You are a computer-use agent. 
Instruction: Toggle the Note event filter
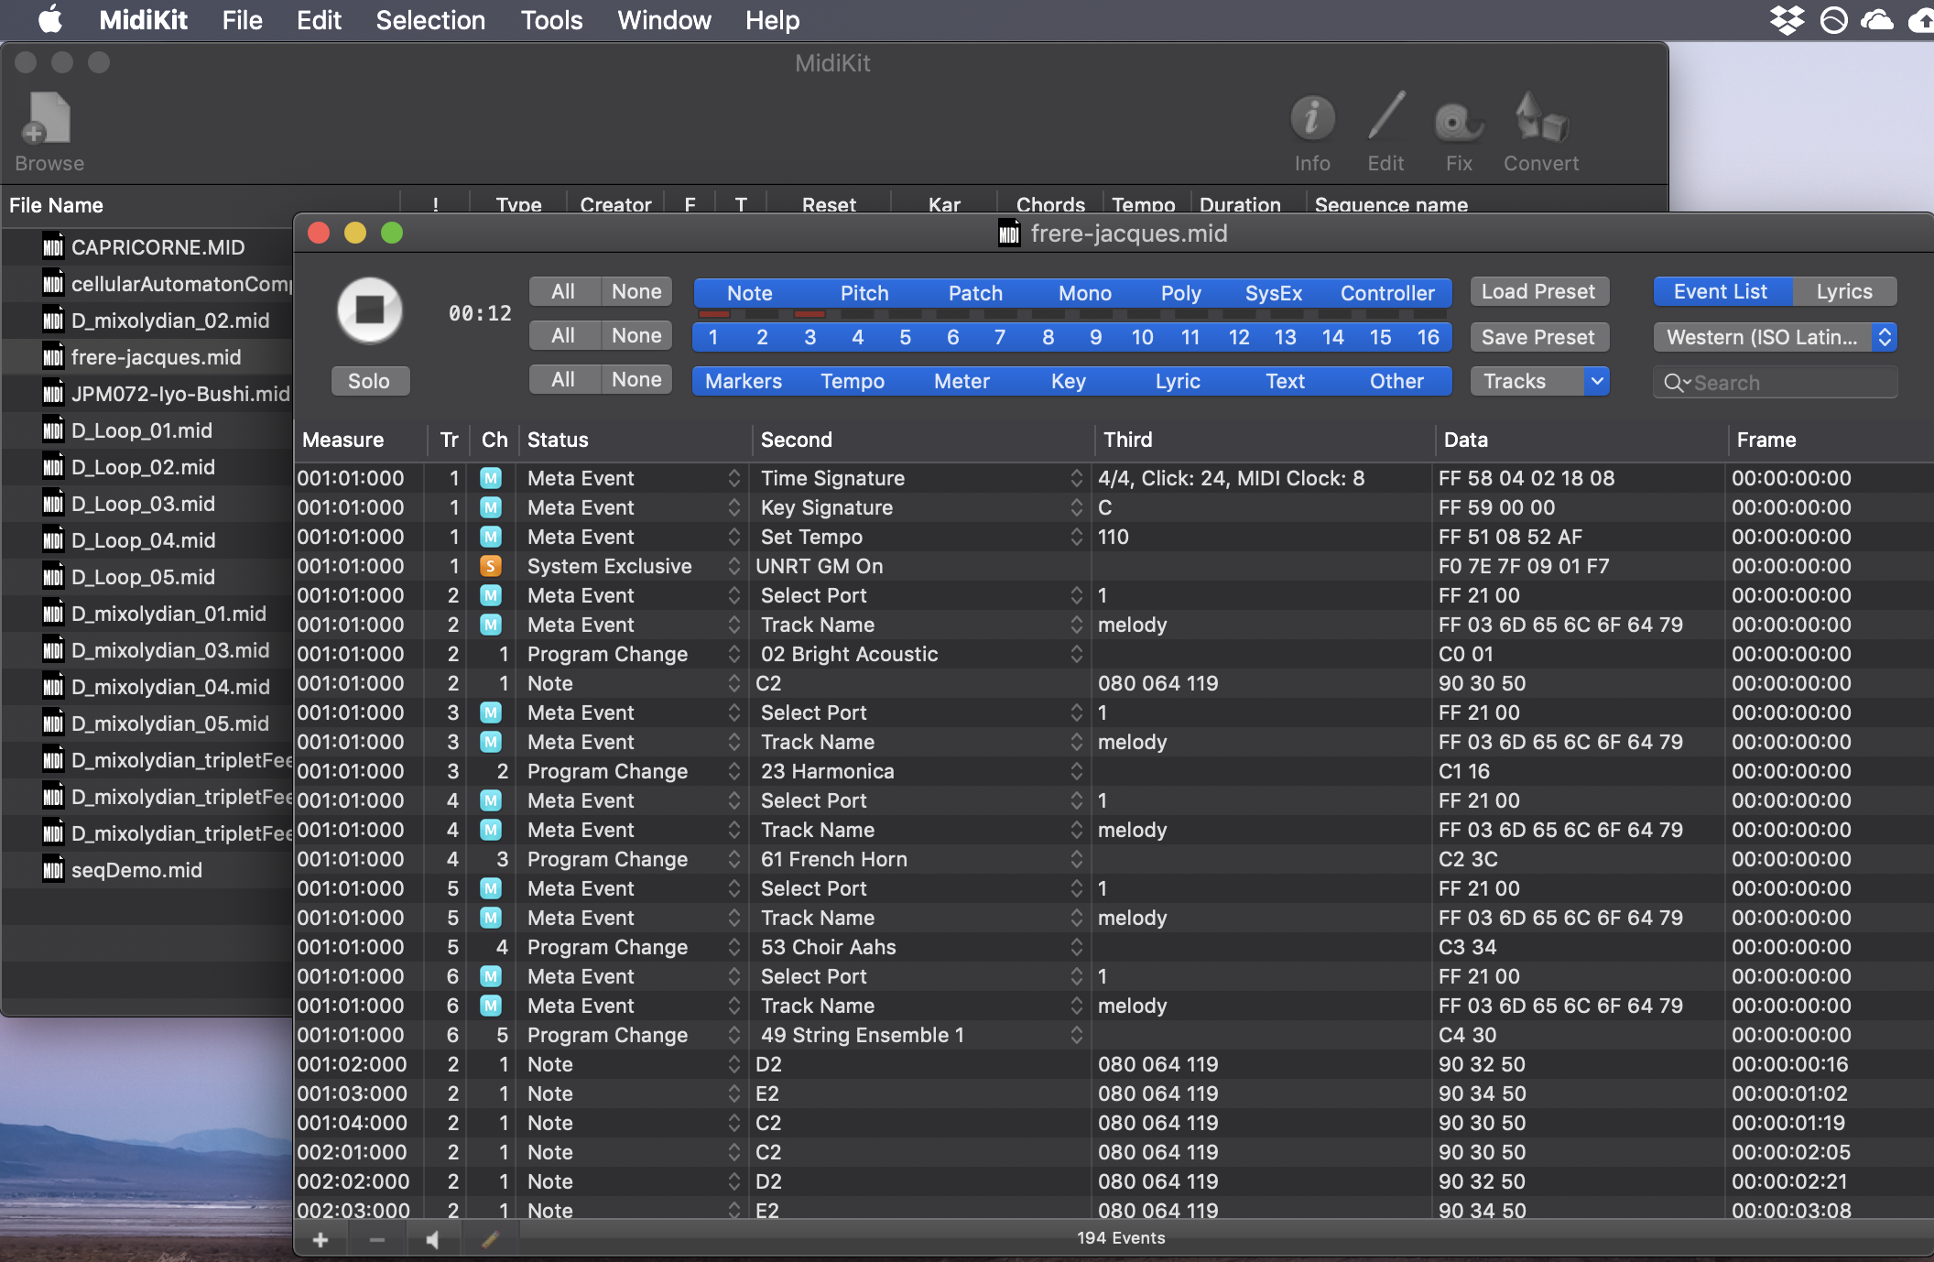point(750,293)
